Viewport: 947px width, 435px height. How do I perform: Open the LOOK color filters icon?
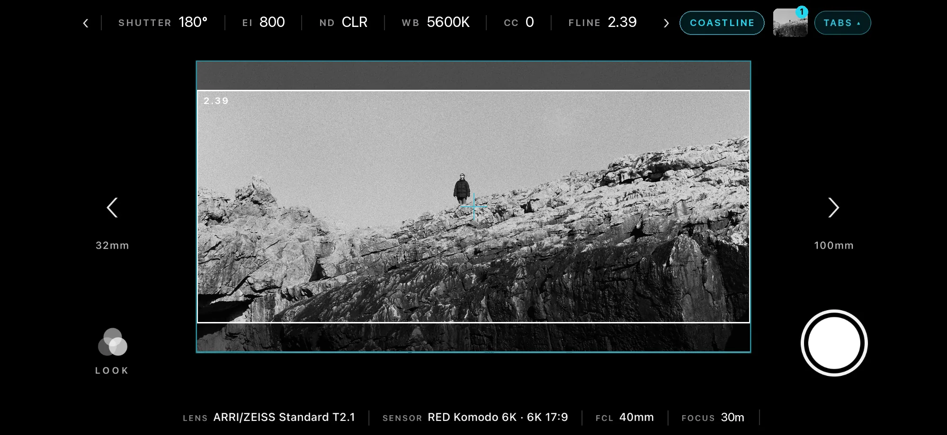(113, 342)
